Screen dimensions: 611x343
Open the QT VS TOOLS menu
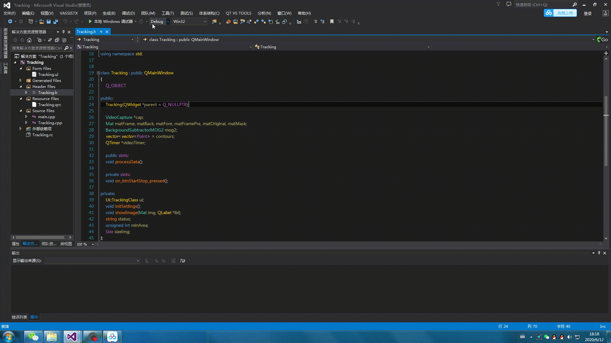point(238,13)
